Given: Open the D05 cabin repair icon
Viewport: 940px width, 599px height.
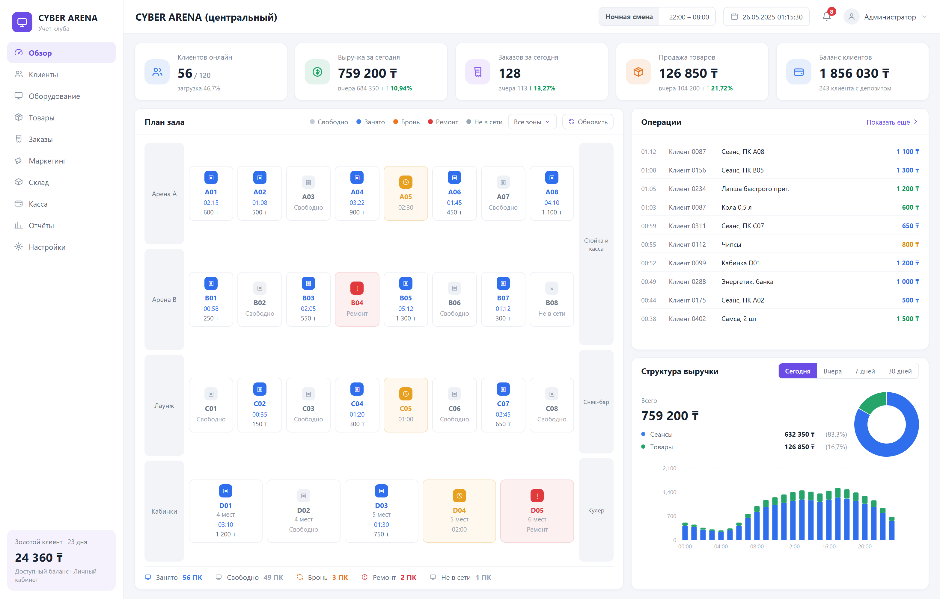Looking at the screenshot, I should 537,496.
